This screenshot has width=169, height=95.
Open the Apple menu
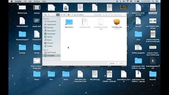[x=12, y=1]
